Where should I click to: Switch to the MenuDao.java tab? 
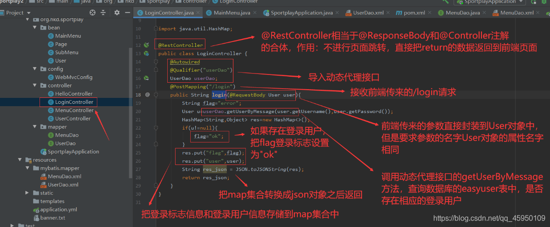[x=463, y=13]
